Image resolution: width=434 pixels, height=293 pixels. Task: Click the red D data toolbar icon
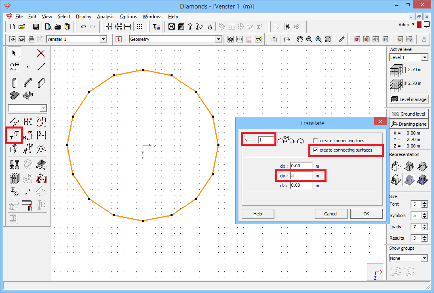(357, 39)
